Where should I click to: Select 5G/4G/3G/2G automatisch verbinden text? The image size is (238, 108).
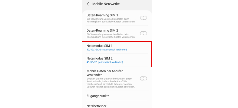(107, 50)
